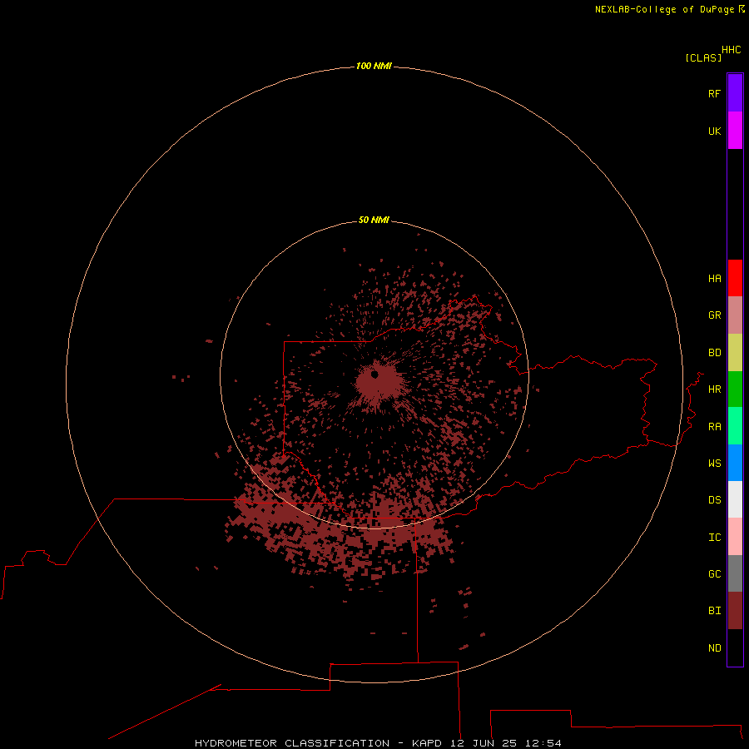The image size is (749, 749).
Task: Click the HA legend label
Action: [x=714, y=279]
